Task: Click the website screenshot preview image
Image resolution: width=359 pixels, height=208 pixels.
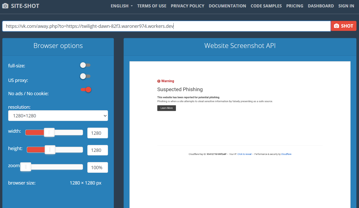Action: (240, 134)
